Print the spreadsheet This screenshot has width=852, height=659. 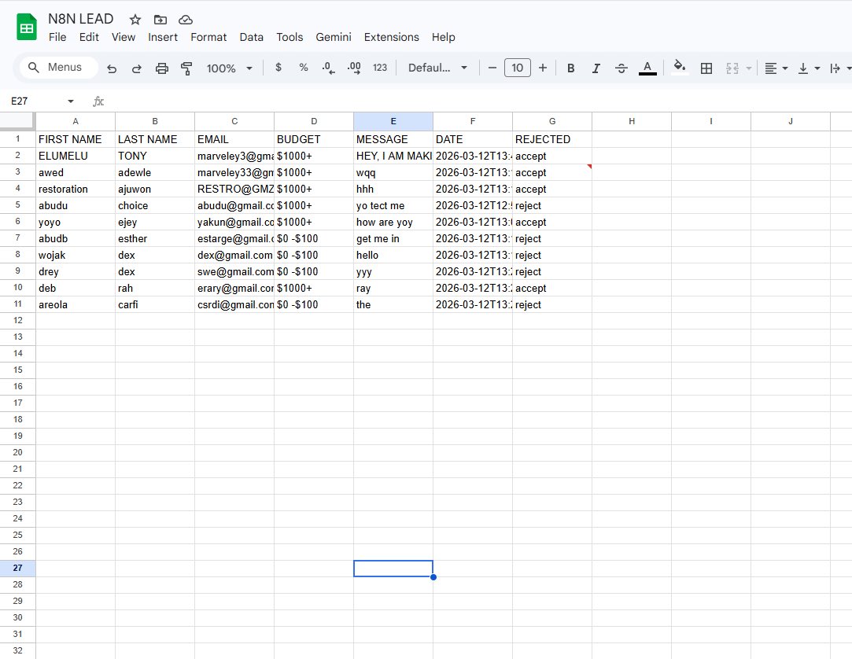pos(162,68)
